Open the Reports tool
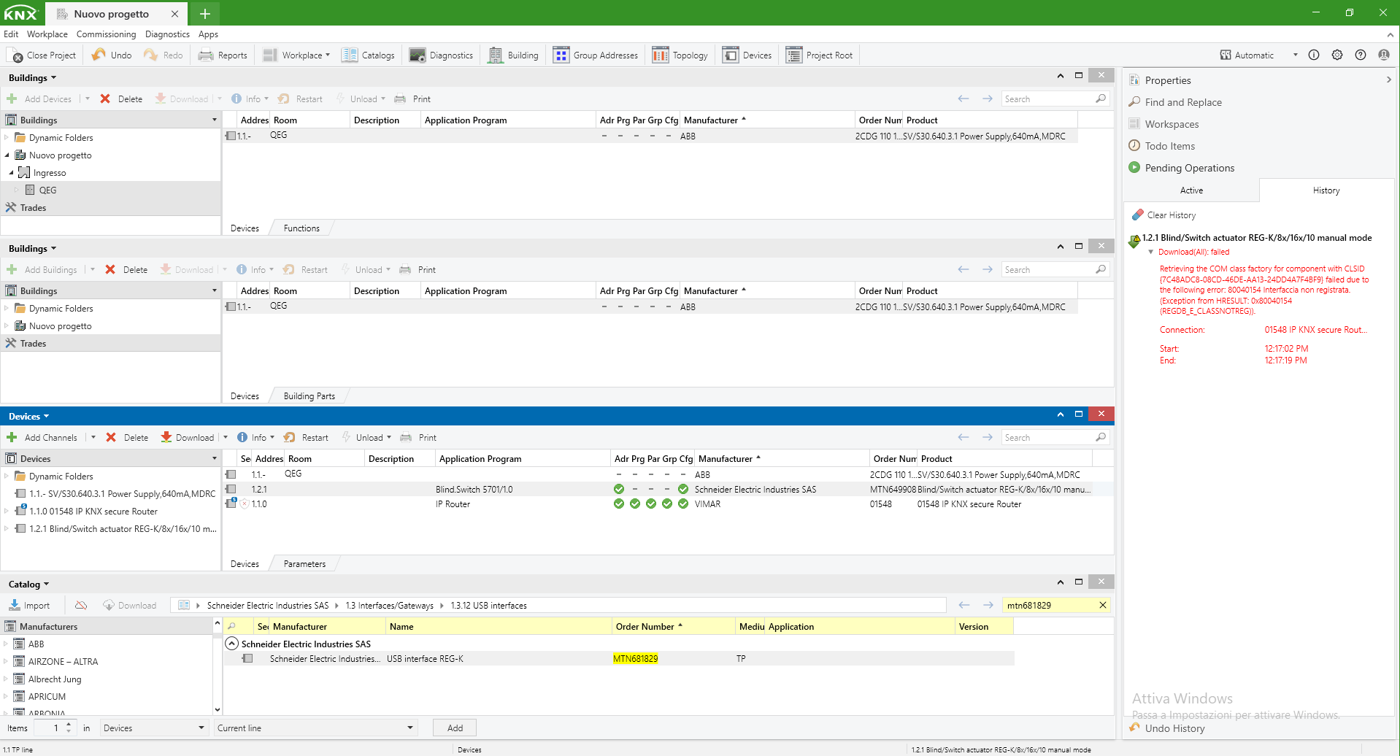The width and height of the screenshot is (1400, 756). click(x=223, y=55)
